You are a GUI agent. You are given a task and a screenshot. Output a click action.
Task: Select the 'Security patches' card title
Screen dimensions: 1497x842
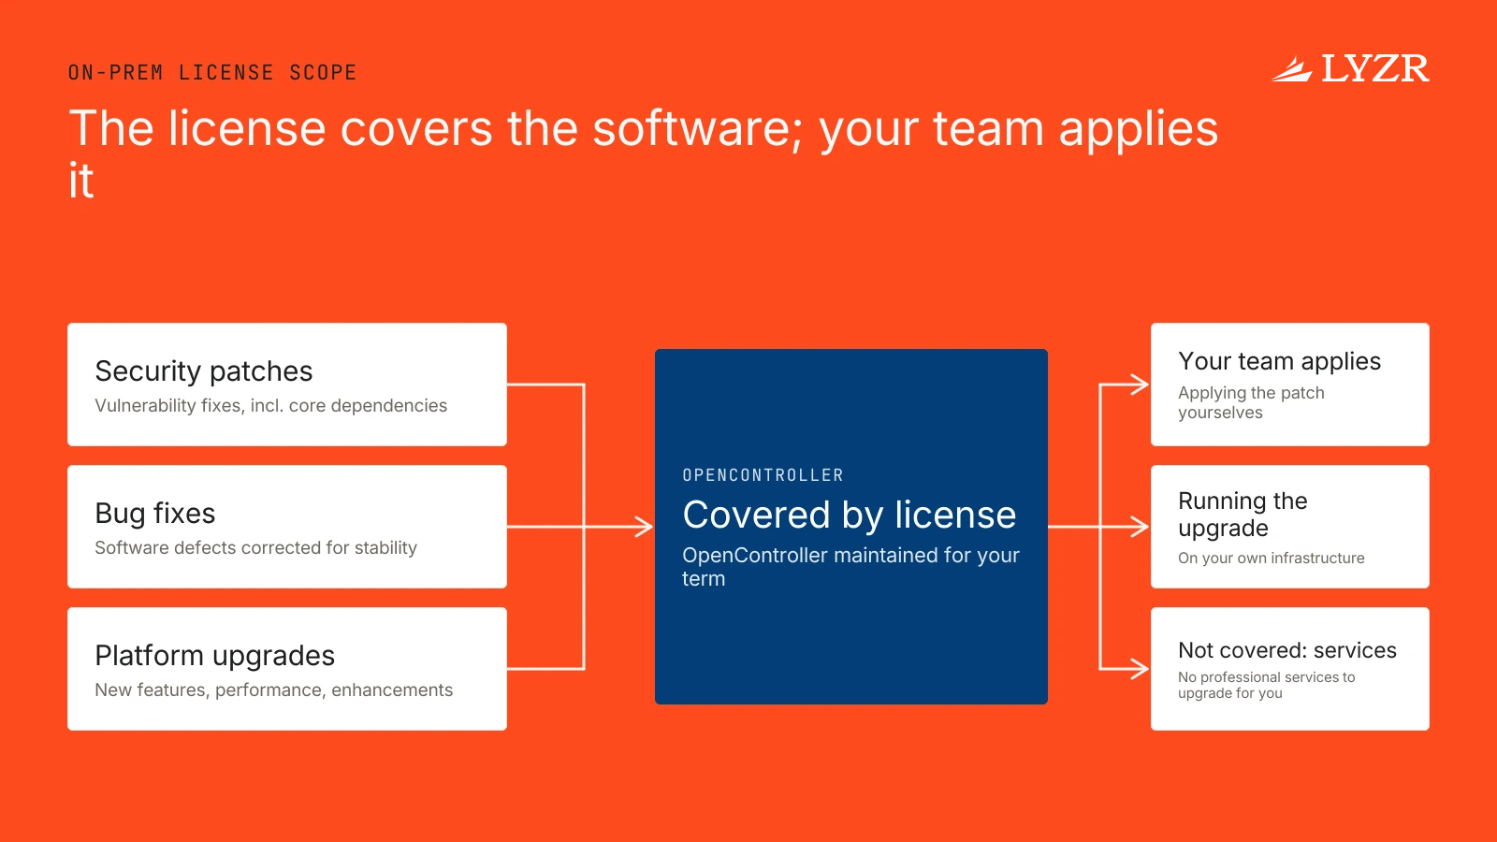tap(204, 371)
